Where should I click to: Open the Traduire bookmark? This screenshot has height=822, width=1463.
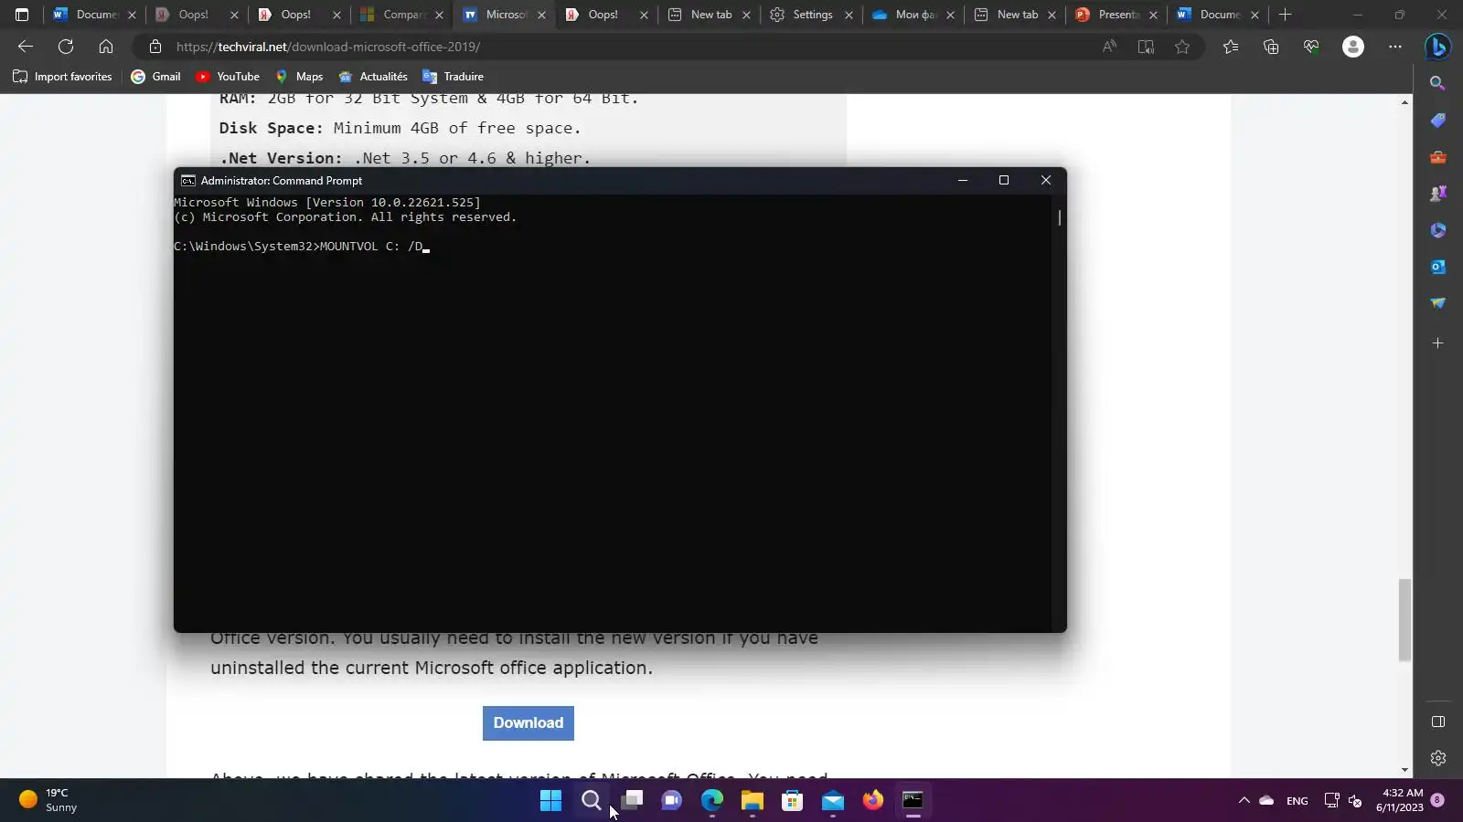point(454,77)
